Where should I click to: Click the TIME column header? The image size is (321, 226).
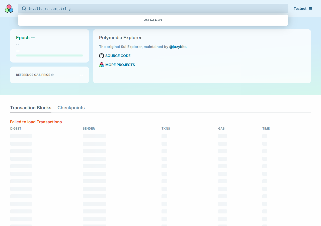266,129
